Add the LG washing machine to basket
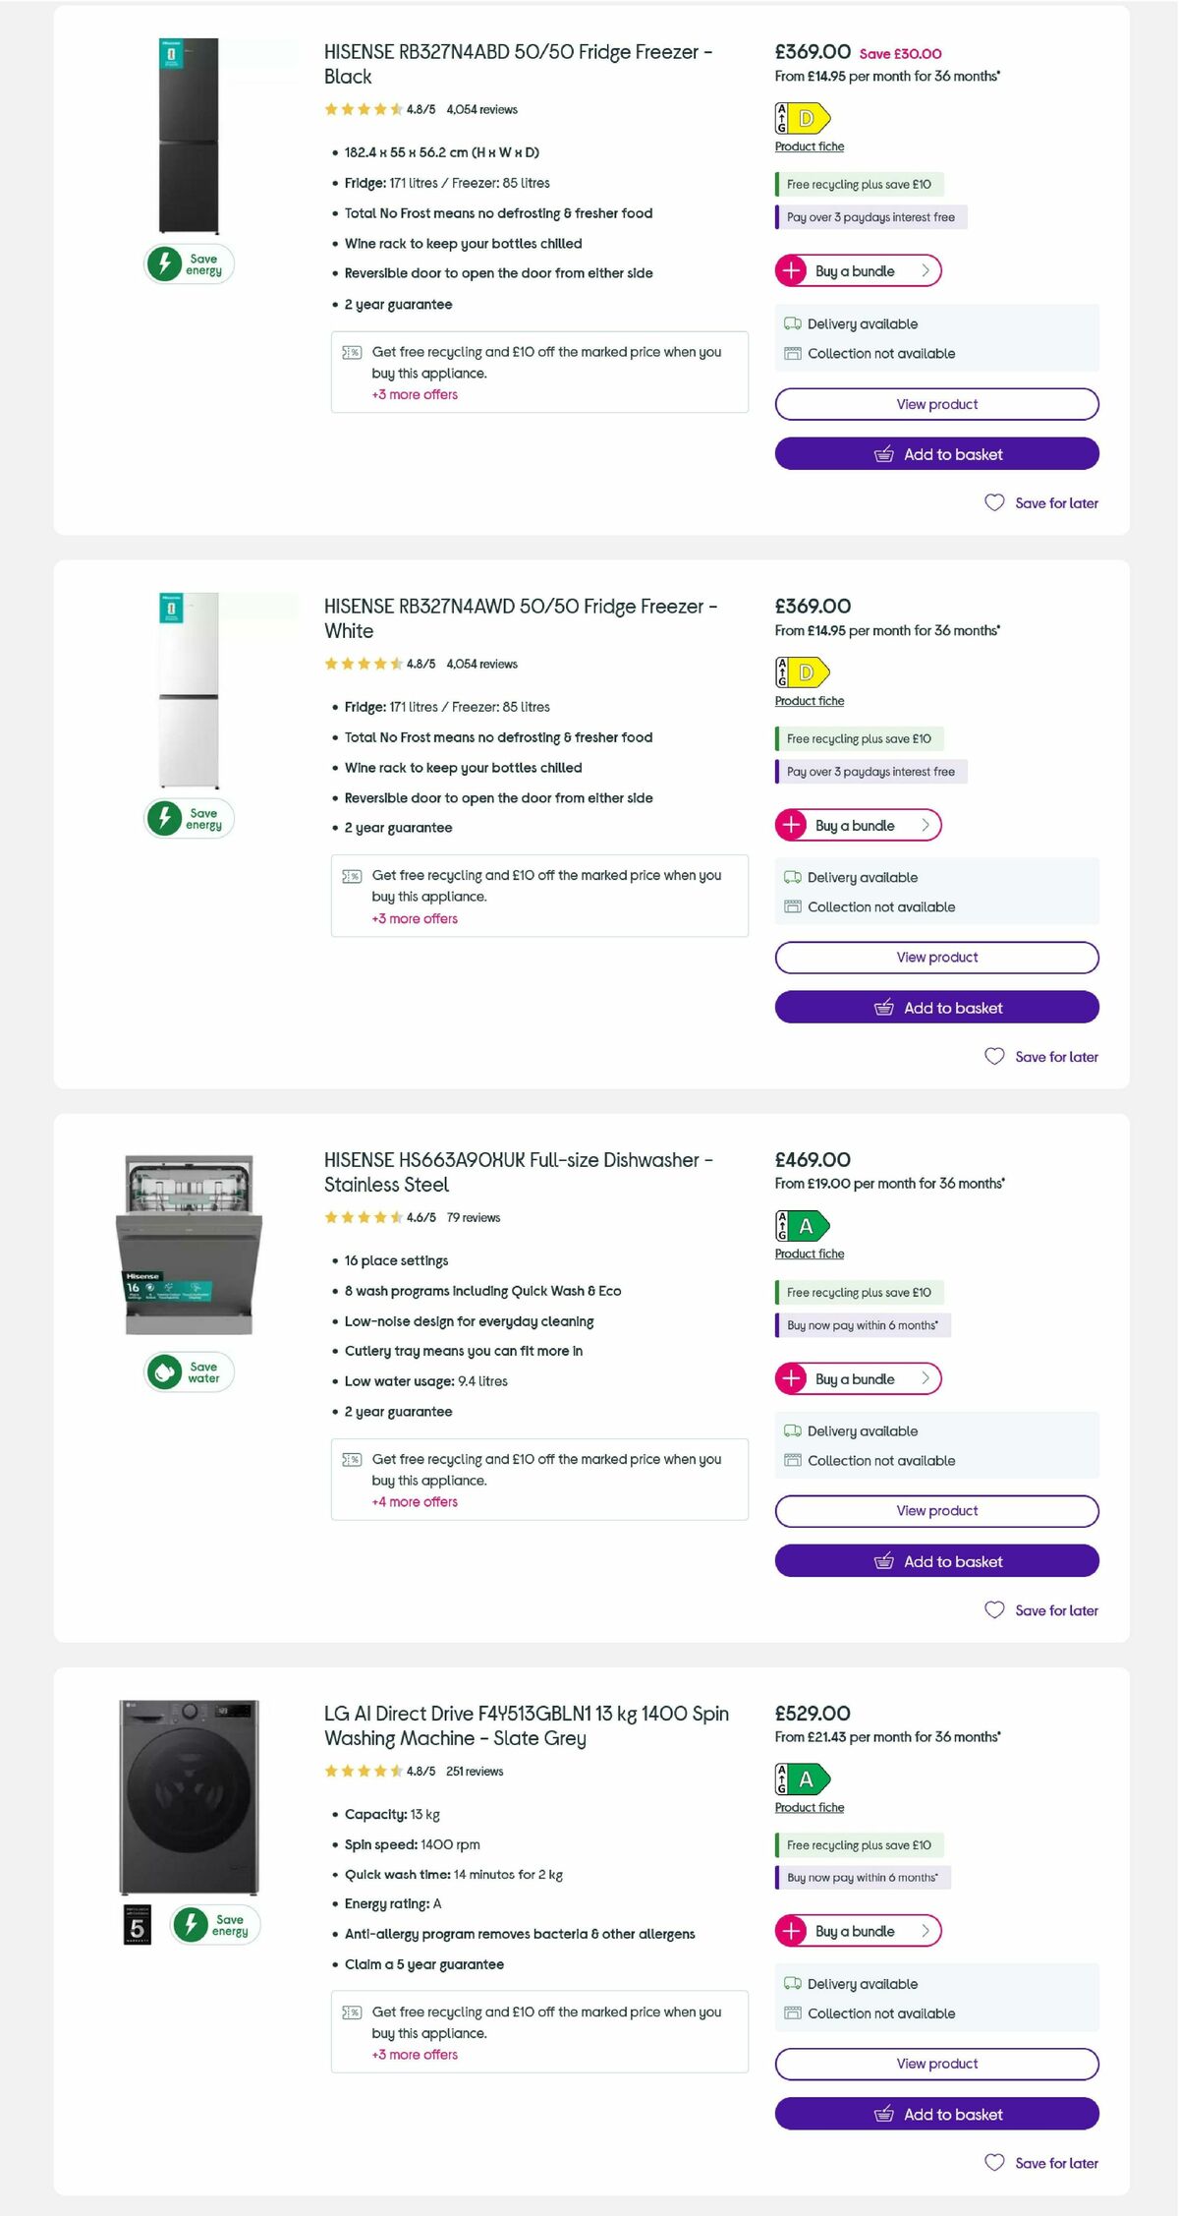The height and width of the screenshot is (2216, 1179). (936, 2114)
